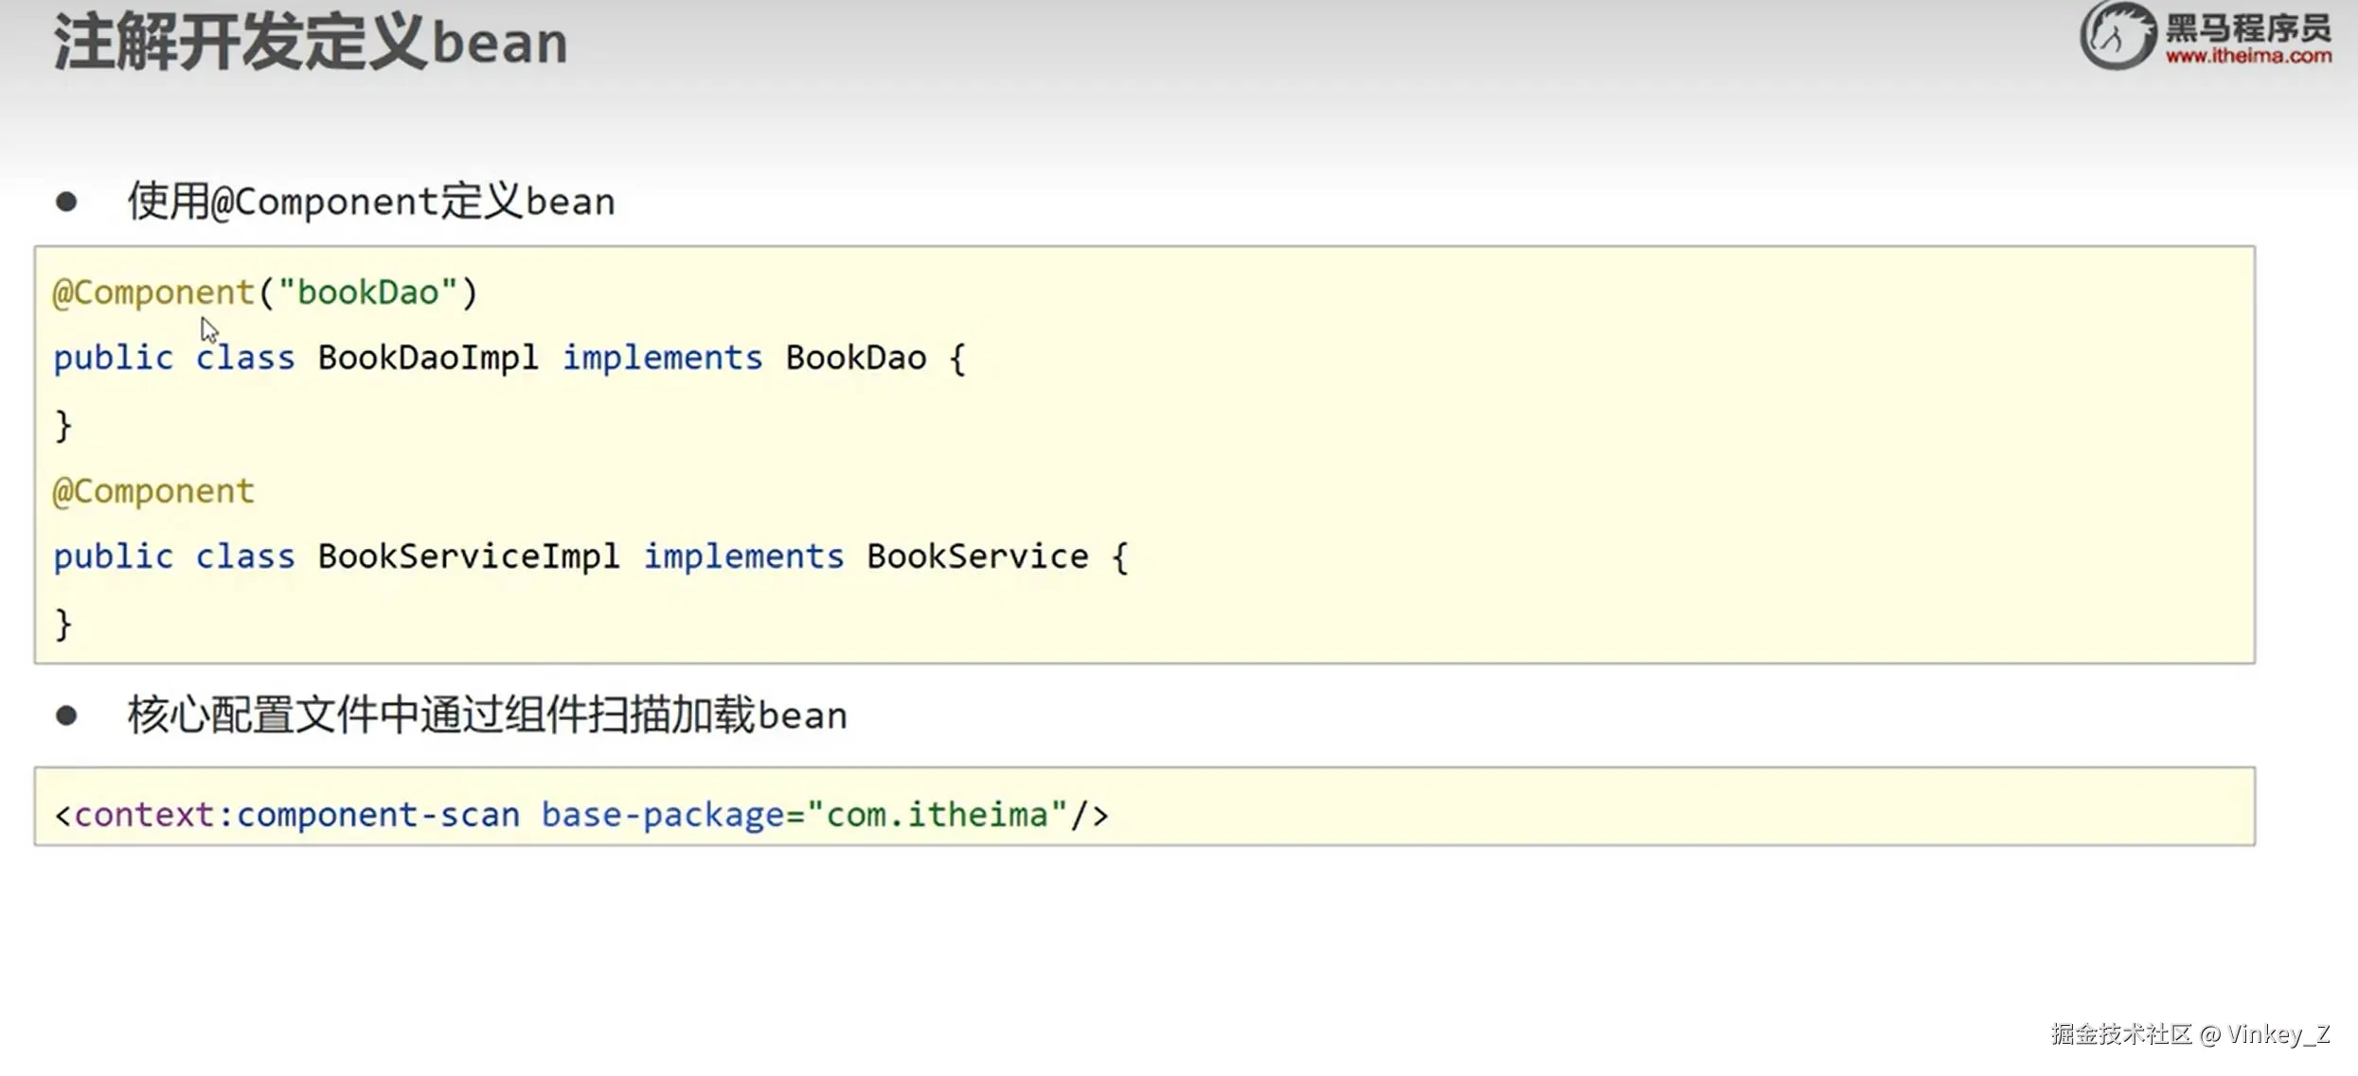Click the www.itheima.com website link
Image resolution: width=2358 pixels, height=1076 pixels.
point(2248,57)
